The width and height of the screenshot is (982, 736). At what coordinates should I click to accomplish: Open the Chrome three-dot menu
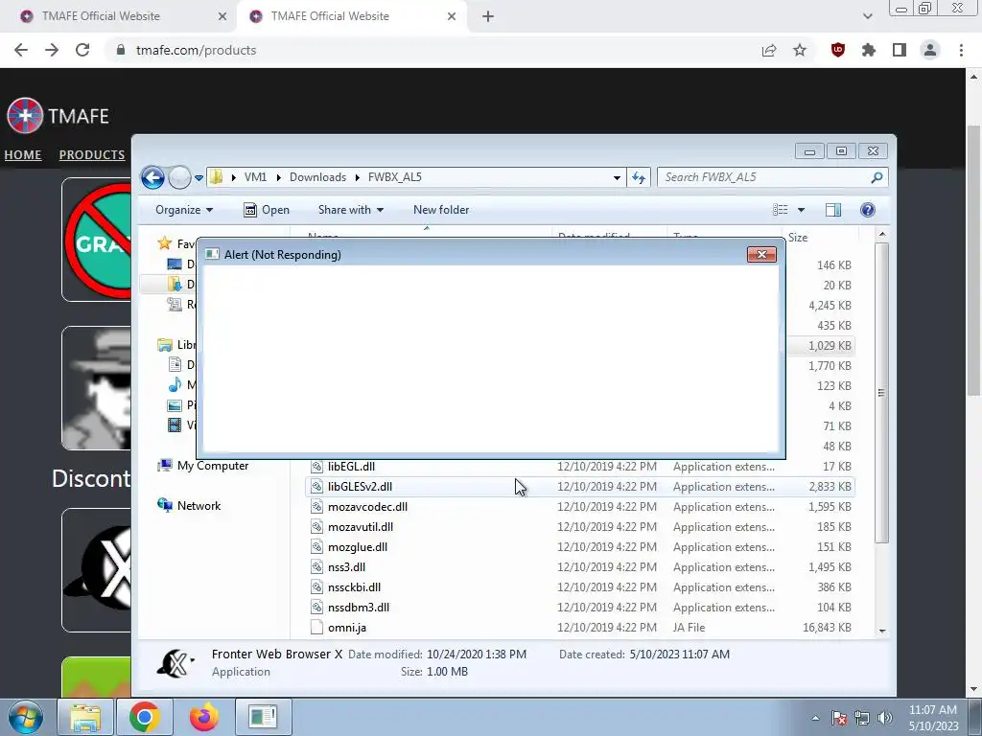tap(961, 50)
